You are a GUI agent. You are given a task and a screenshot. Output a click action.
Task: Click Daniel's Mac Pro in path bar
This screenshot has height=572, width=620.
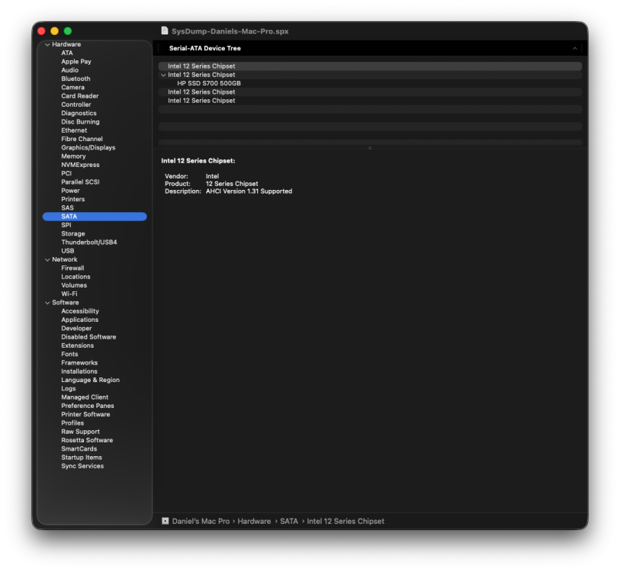point(201,522)
